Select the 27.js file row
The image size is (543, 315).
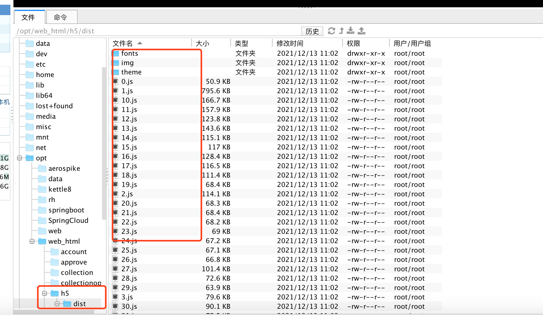click(129, 269)
